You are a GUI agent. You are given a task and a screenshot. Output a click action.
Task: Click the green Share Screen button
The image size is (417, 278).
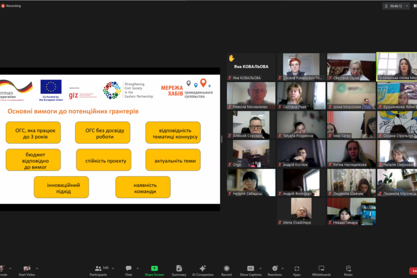(154, 271)
